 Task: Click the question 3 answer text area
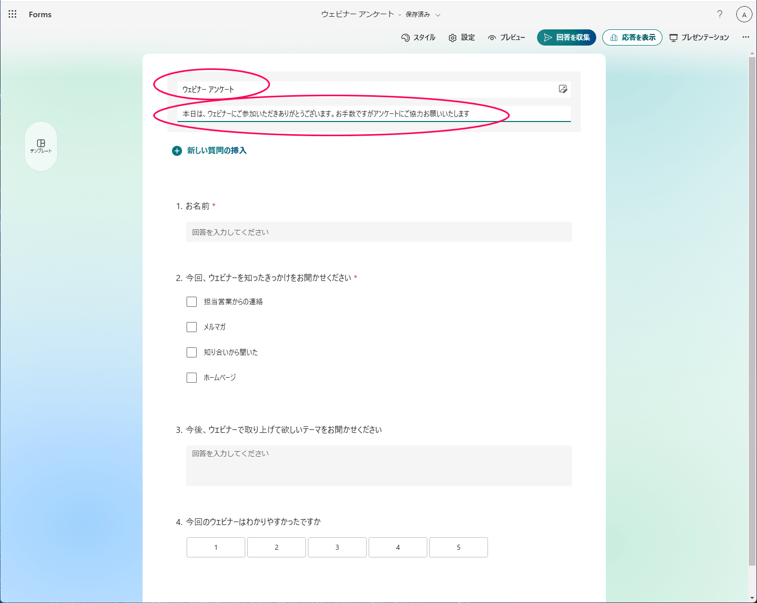(x=379, y=466)
